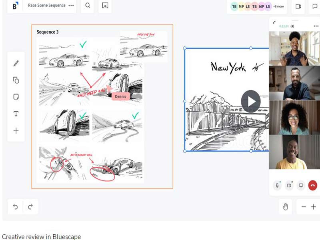Select the Pen tool
This screenshot has width=320, height=240.
(15, 62)
